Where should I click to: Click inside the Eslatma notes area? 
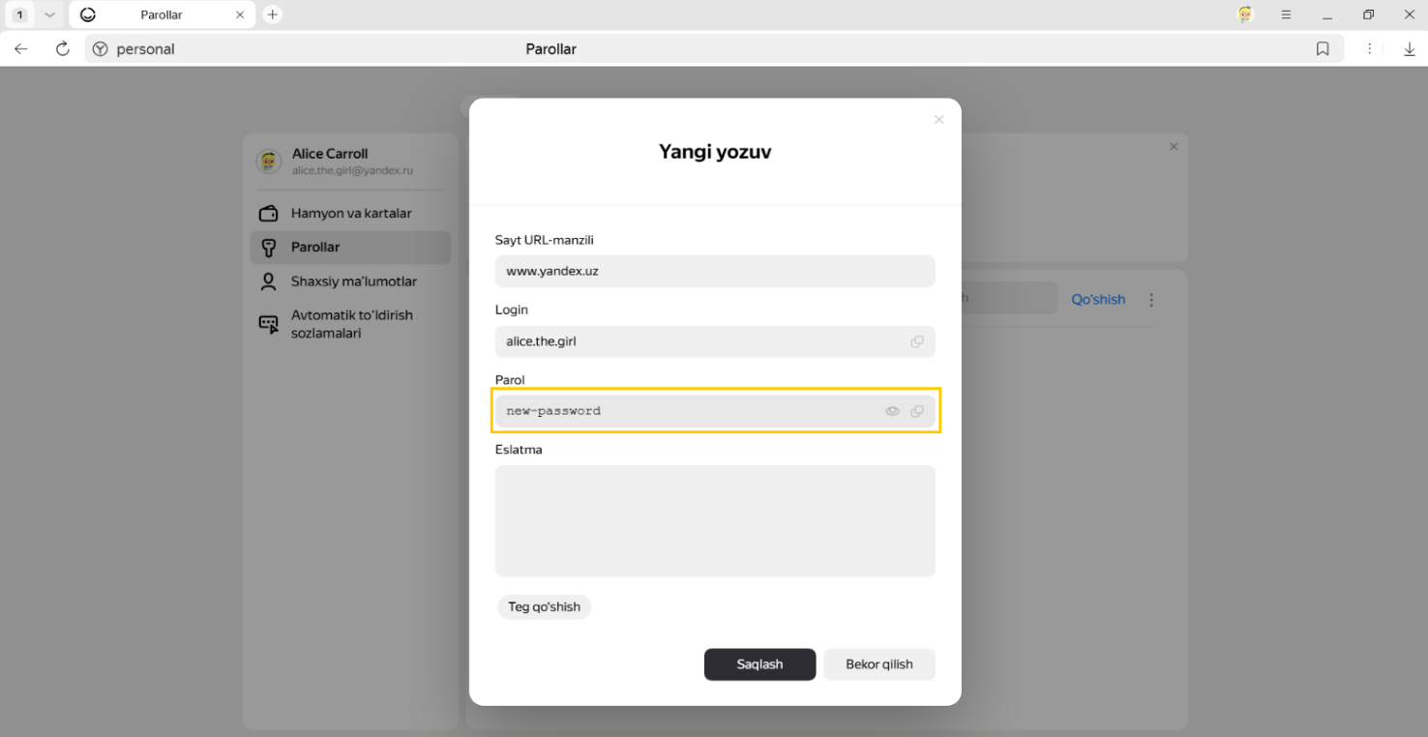(x=714, y=520)
